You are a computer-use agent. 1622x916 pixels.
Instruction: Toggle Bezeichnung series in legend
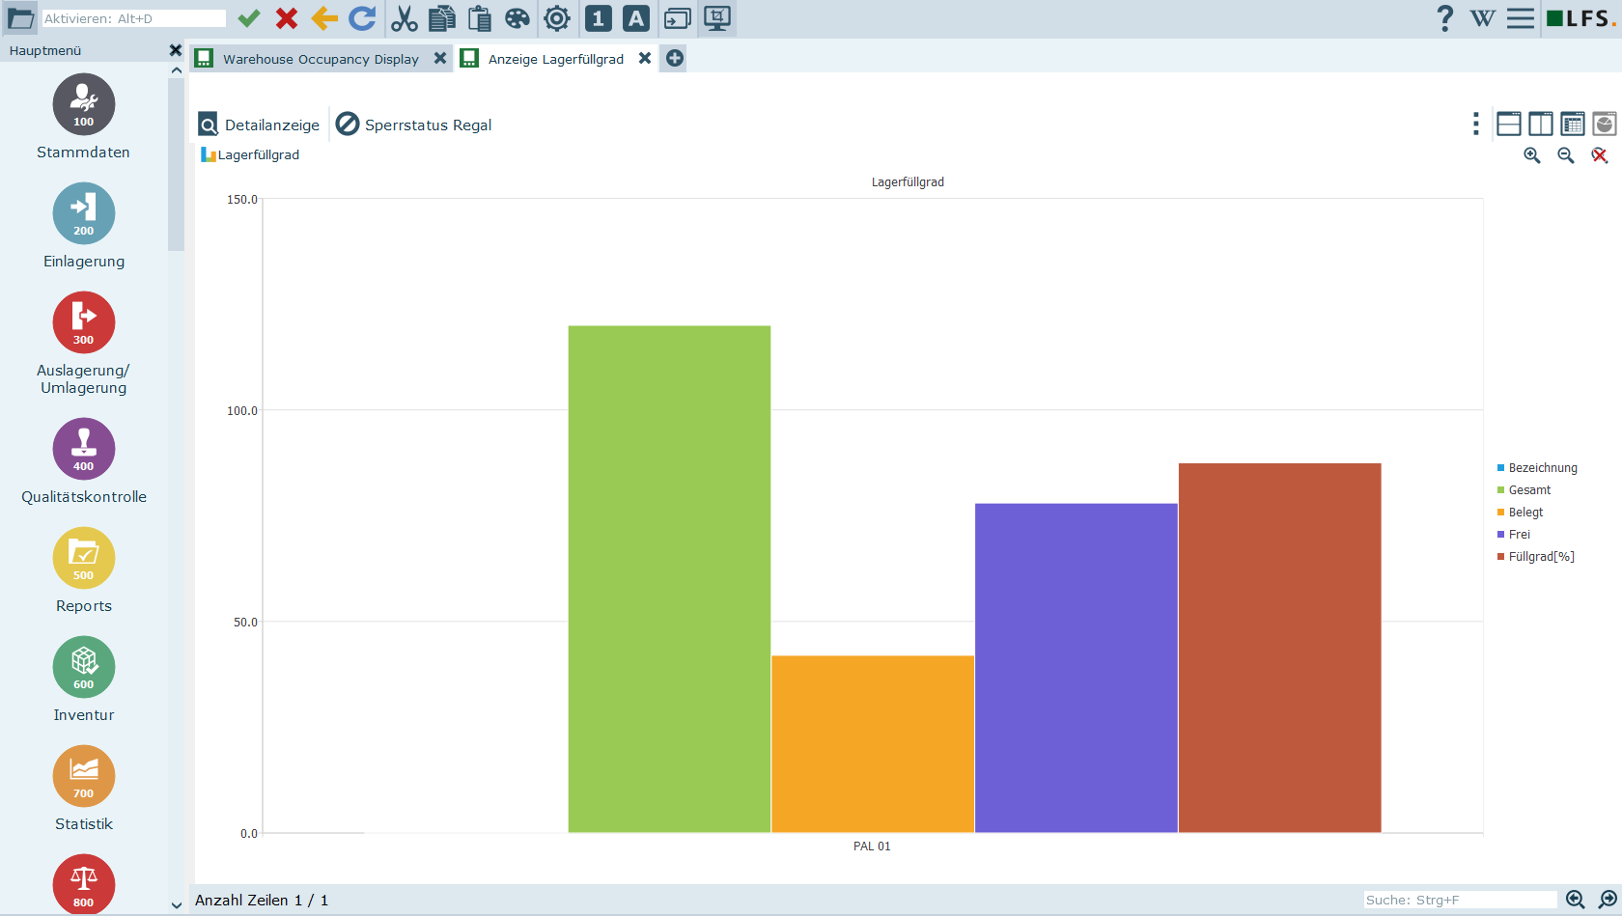tap(1537, 468)
